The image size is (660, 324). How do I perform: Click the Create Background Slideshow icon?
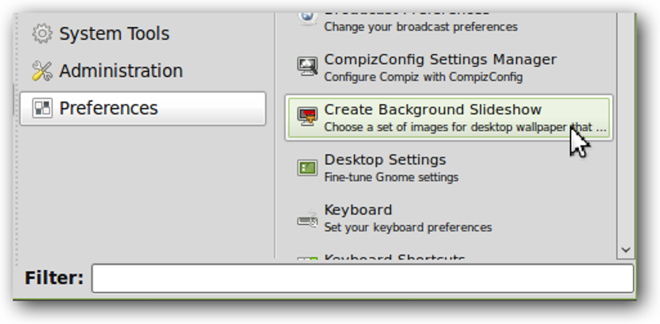[x=307, y=117]
